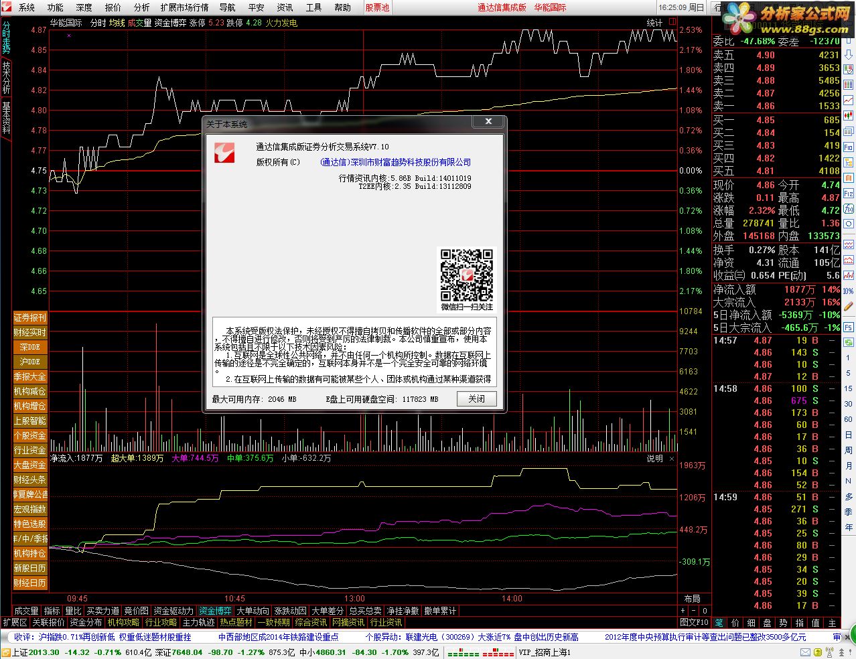This screenshot has height=659, width=856.
Task: Close the 关于本系统 dialog with X
Action: point(488,121)
